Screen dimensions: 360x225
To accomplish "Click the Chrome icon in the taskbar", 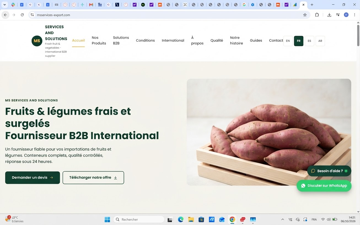I will [232, 219].
